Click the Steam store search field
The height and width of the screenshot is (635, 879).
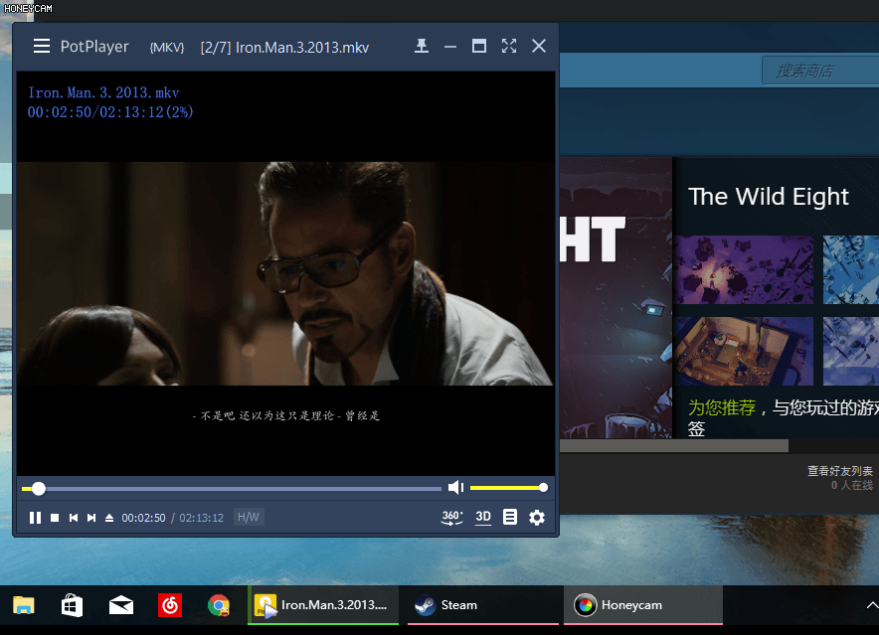820,71
